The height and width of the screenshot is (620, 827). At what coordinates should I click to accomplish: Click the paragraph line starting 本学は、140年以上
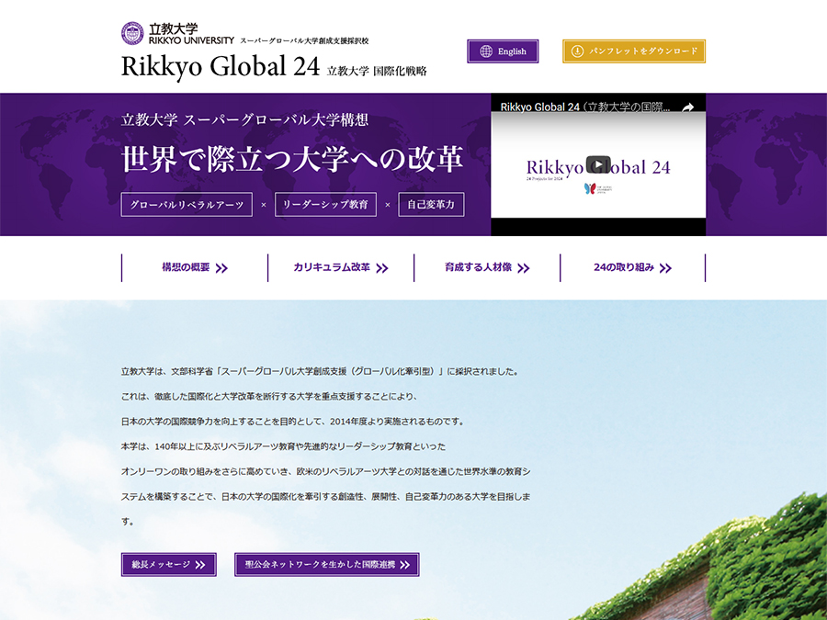pyautogui.click(x=283, y=446)
